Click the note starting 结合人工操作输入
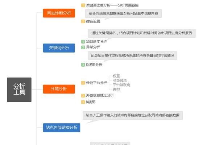The height and width of the screenshot is (145, 203). point(133,115)
